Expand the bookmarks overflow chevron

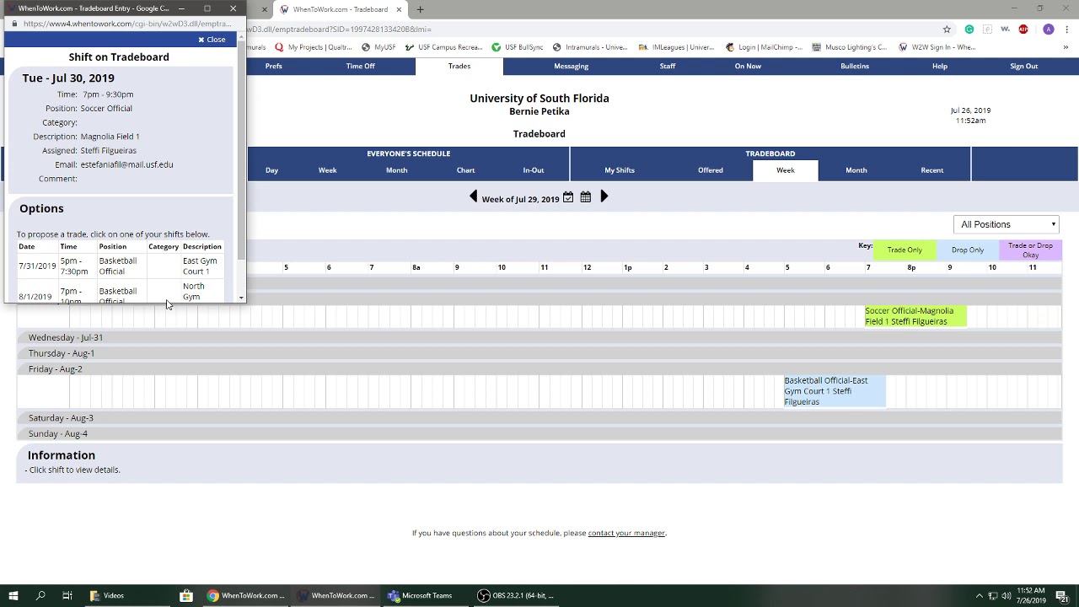click(x=1066, y=47)
